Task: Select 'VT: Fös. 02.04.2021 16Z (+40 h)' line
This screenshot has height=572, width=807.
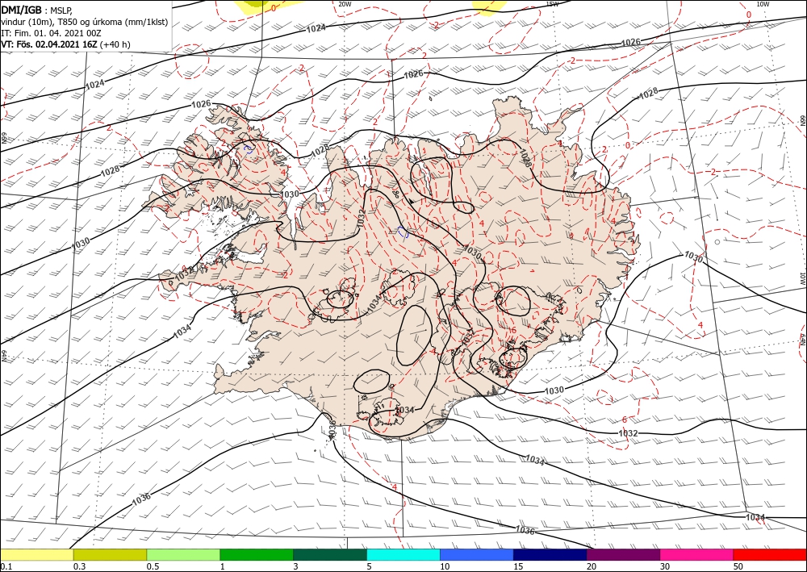Action: click(65, 44)
